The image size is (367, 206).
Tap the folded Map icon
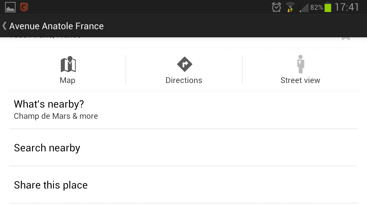[x=68, y=64]
